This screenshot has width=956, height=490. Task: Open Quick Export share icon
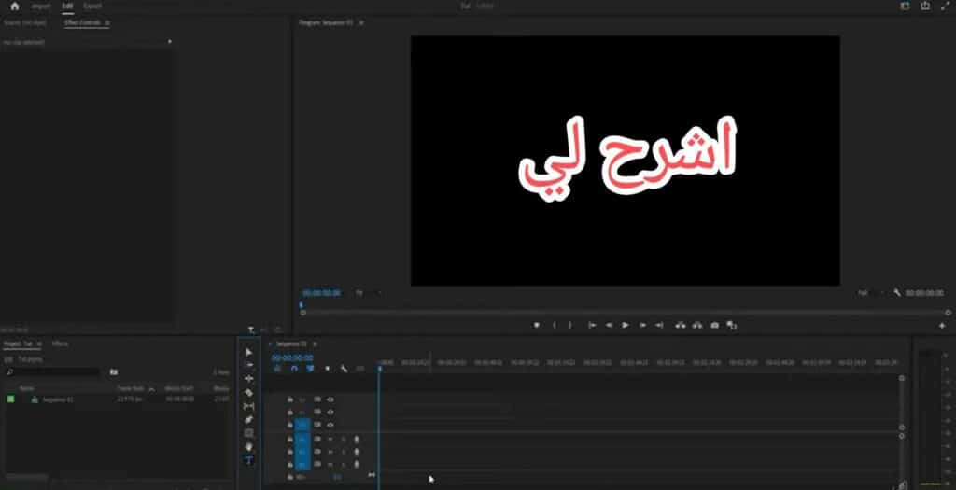925,7
